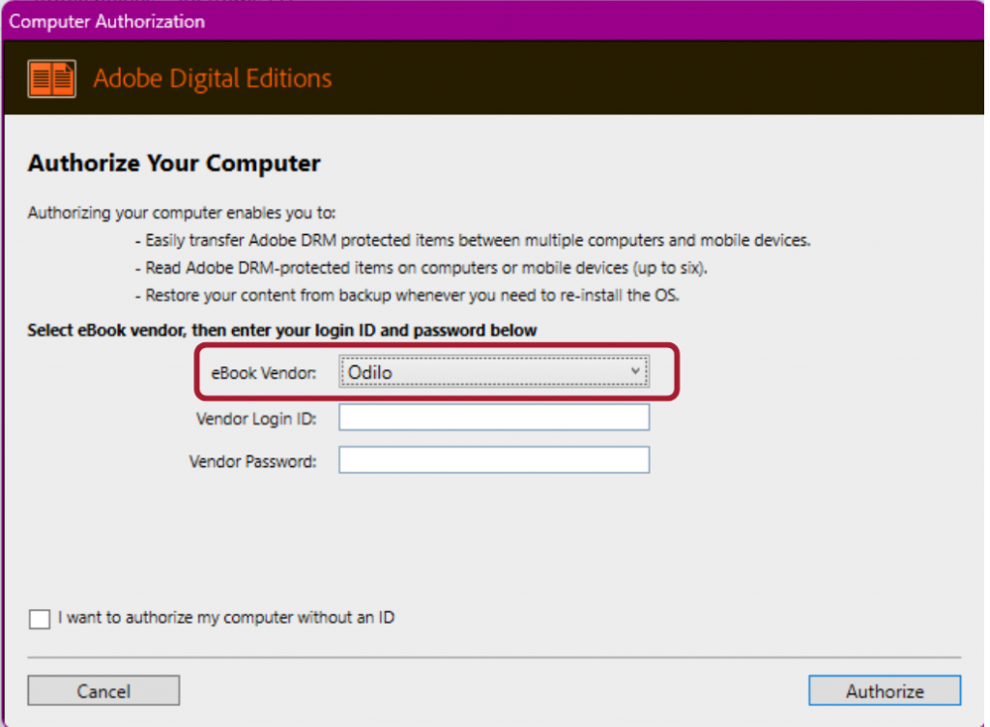990x727 pixels.
Task: Click the eBook Vendor dropdown arrow
Action: point(634,371)
